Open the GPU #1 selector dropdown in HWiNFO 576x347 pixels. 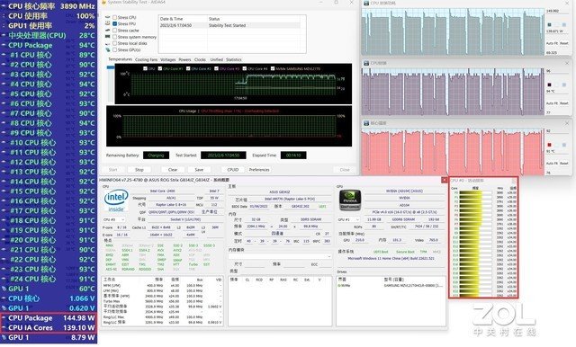click(x=348, y=219)
